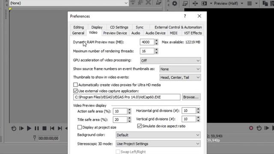Pause playback in the trimmer window
The image size is (274, 154).
tap(37, 128)
